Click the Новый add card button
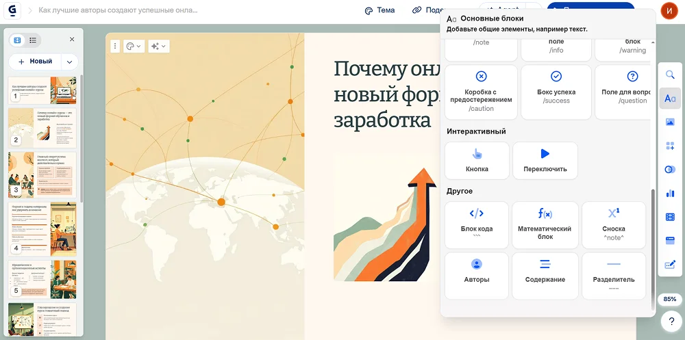This screenshot has height=340, width=685. click(35, 62)
